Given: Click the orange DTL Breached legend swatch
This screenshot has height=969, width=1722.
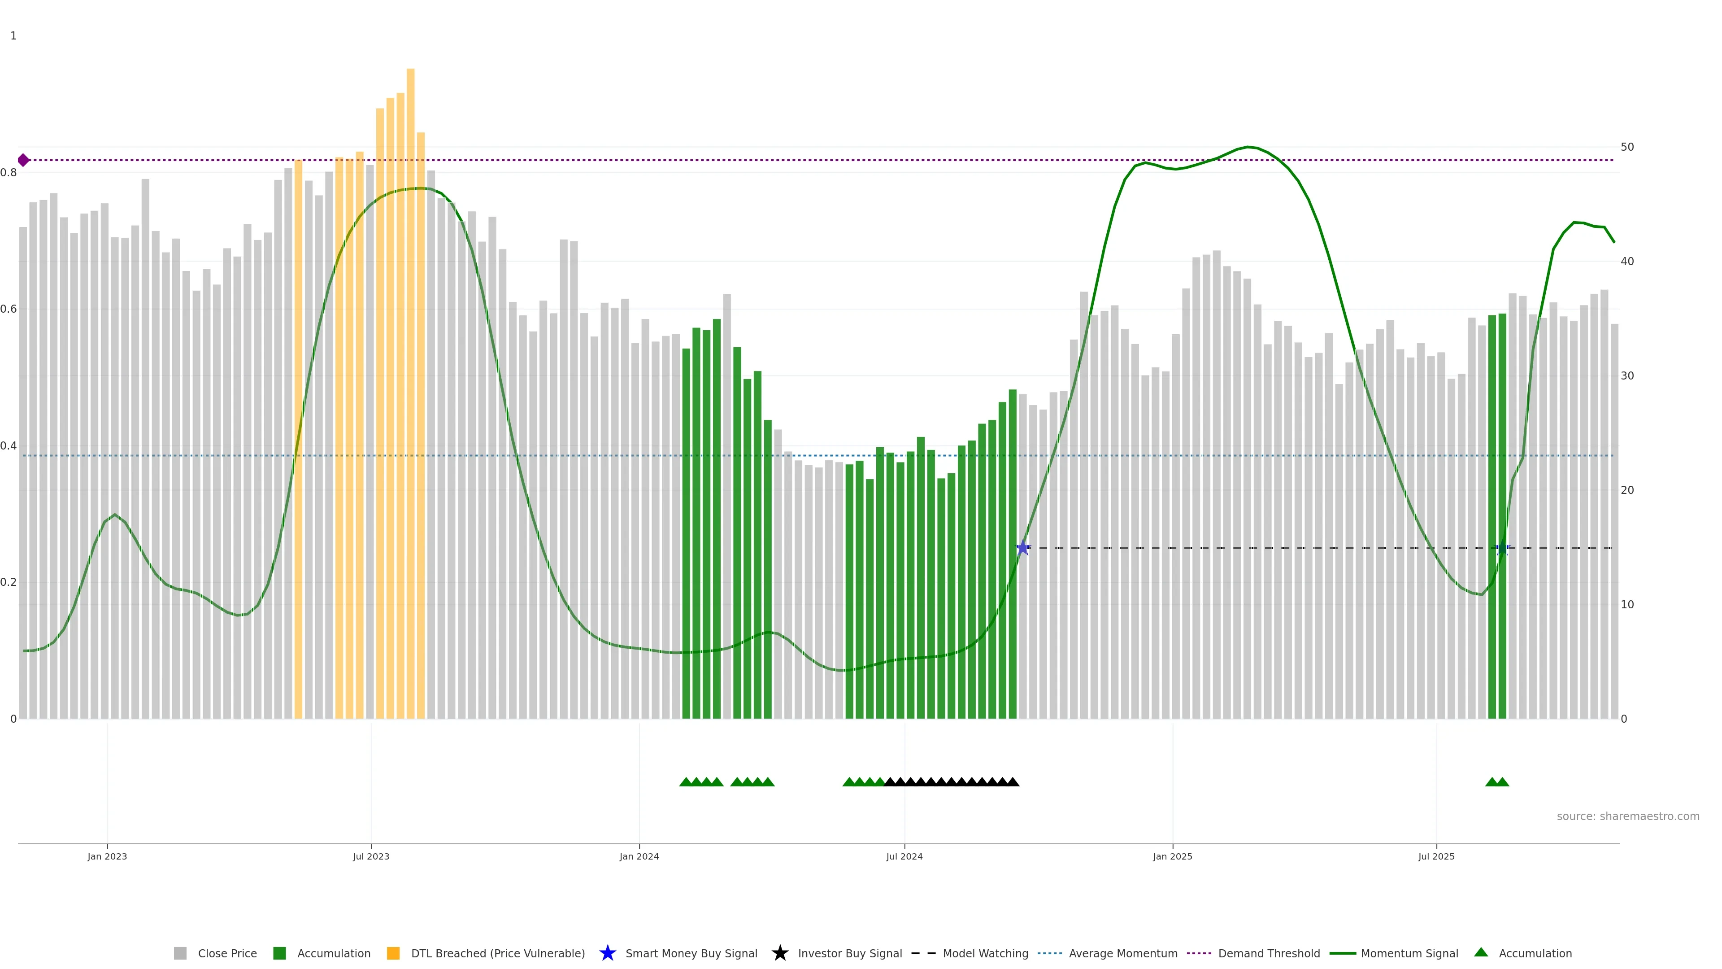Looking at the screenshot, I should 393,954.
